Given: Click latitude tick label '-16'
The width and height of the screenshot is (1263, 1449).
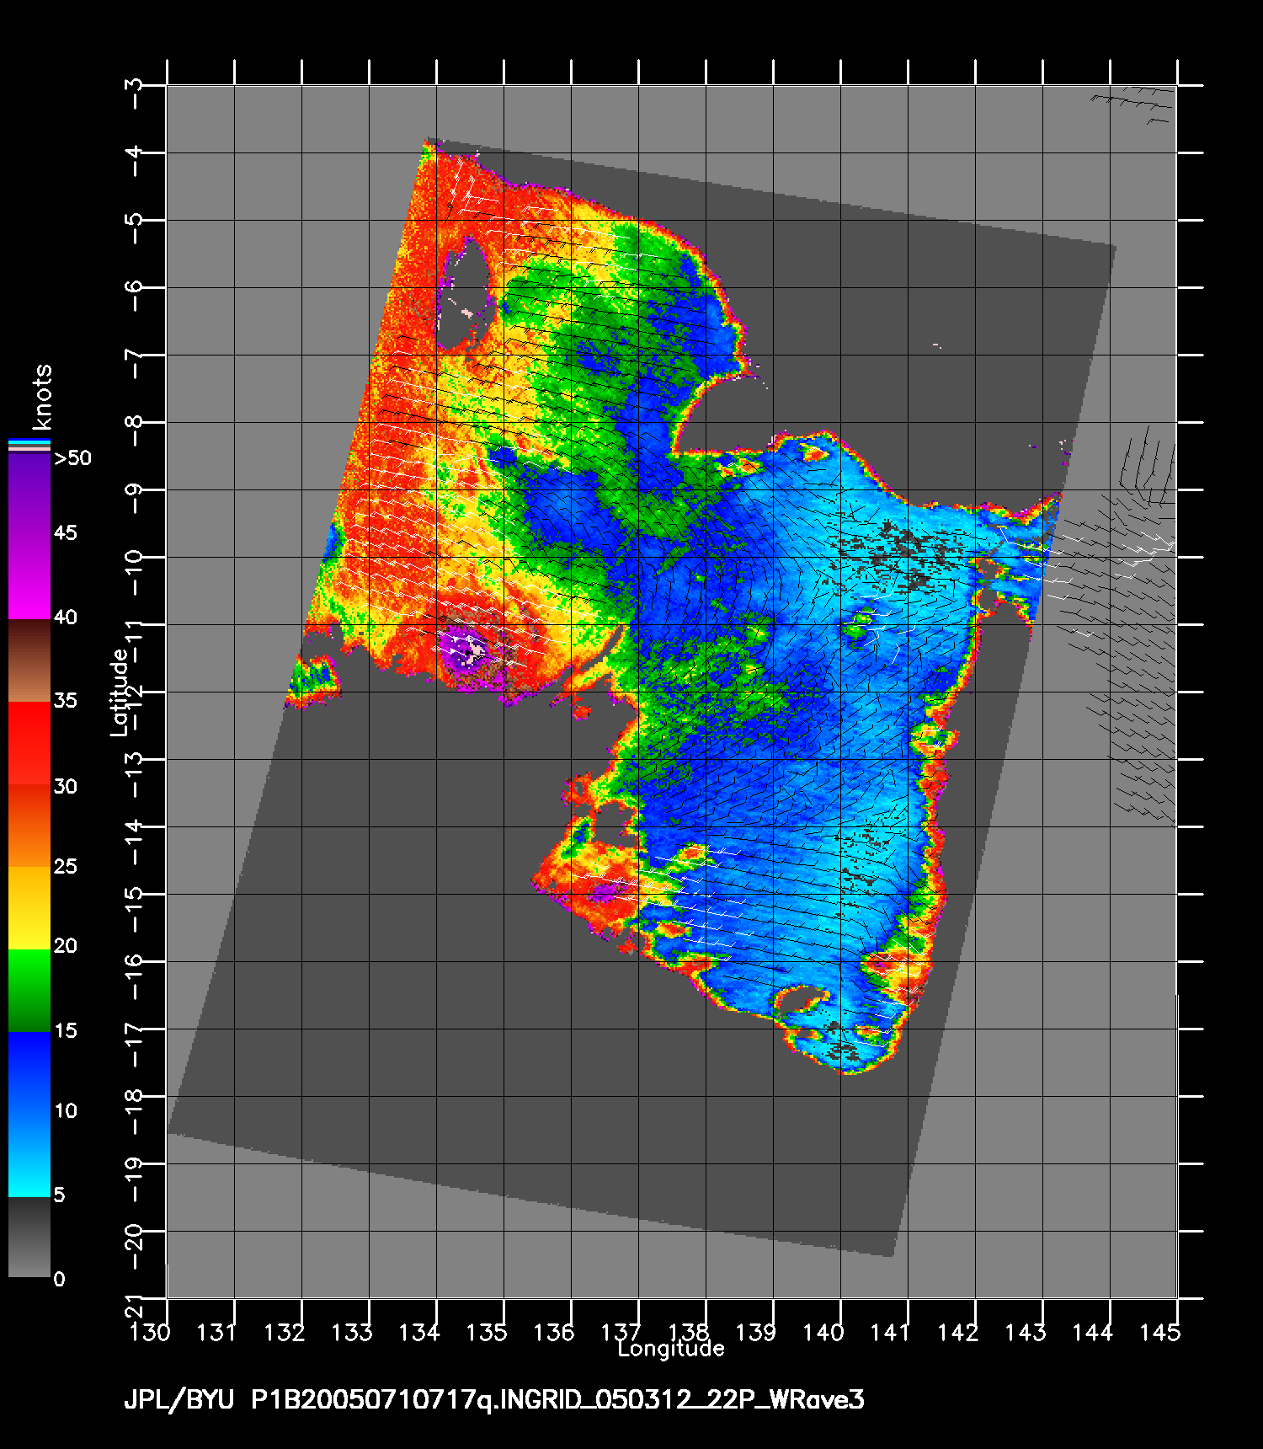Looking at the screenshot, I should coord(133,975).
